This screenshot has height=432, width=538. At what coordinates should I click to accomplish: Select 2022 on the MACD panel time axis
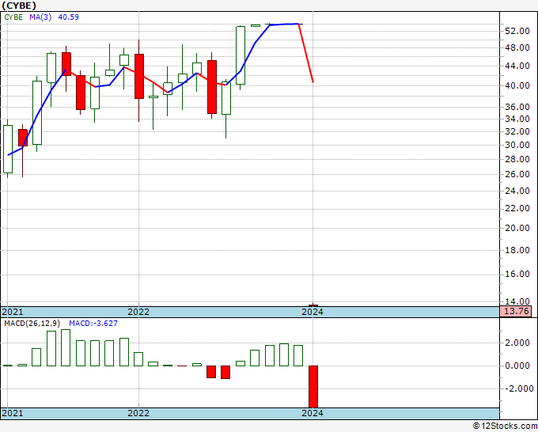138,413
